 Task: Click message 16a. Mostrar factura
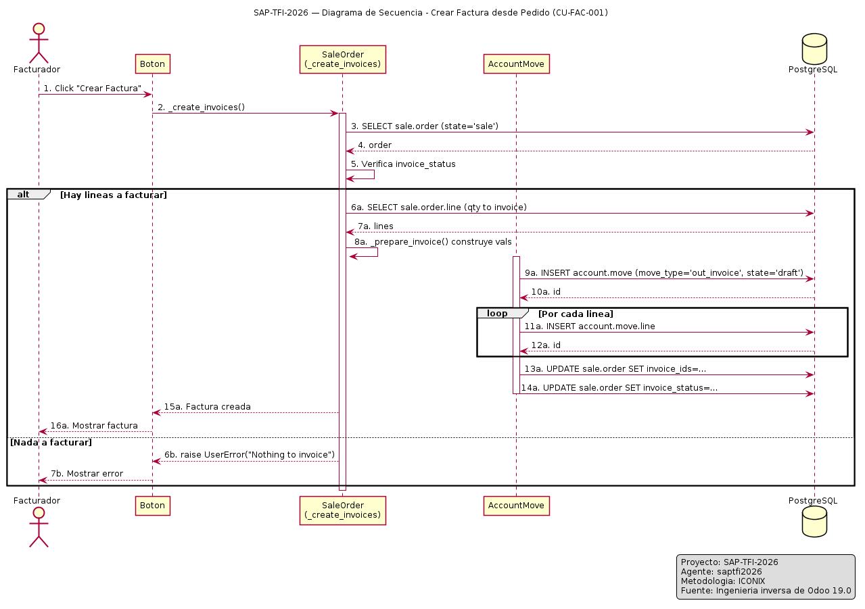(94, 426)
